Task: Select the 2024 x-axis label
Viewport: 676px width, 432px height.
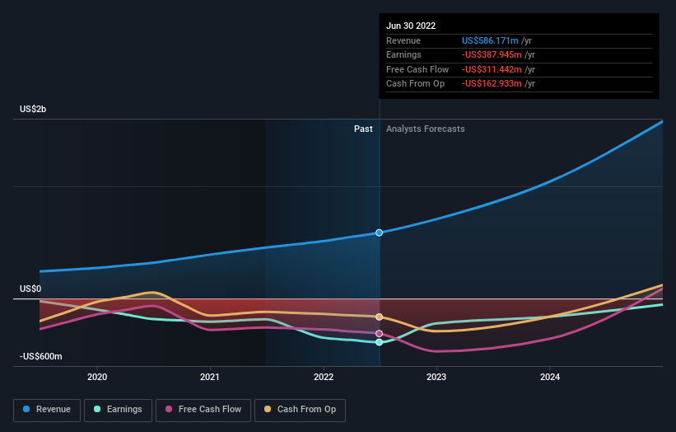Action: (x=550, y=377)
